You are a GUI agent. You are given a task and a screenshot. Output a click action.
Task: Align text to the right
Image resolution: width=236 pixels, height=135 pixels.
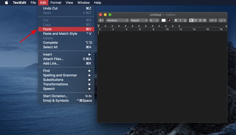tap(200, 20)
